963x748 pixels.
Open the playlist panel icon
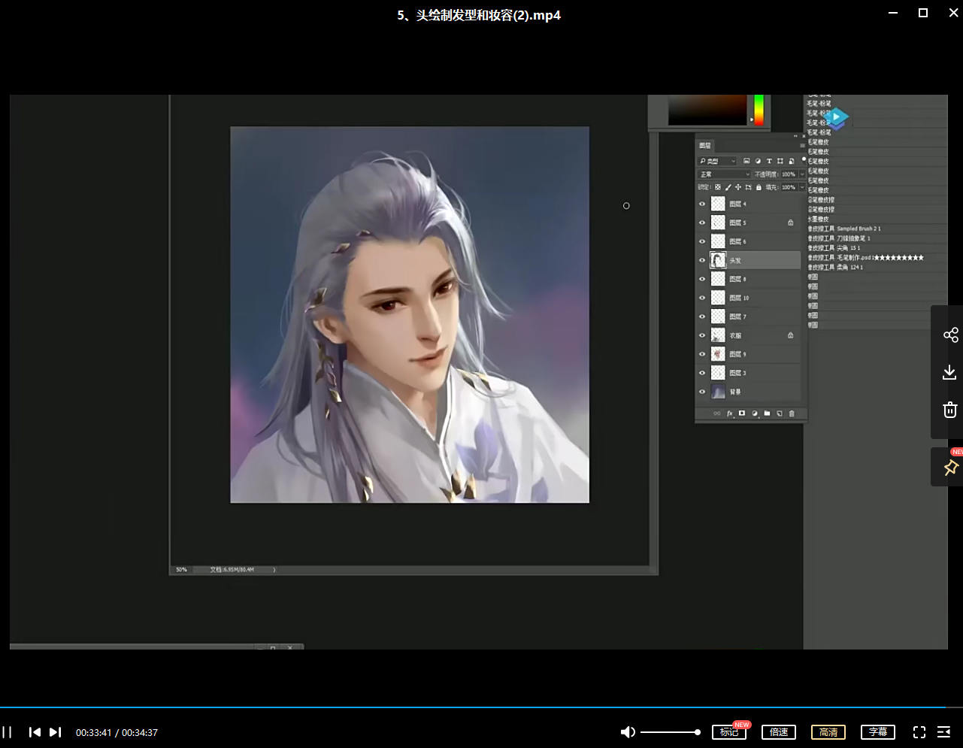point(943,732)
